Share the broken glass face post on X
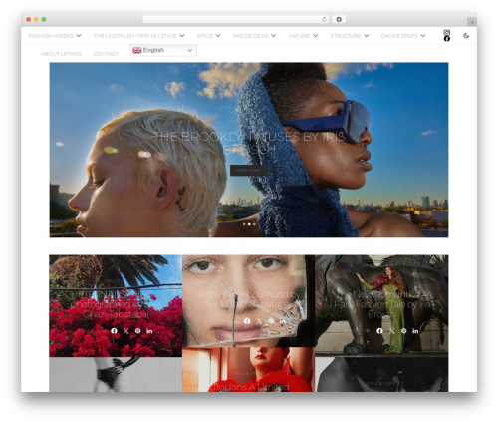The height and width of the screenshot is (422, 498). click(259, 321)
